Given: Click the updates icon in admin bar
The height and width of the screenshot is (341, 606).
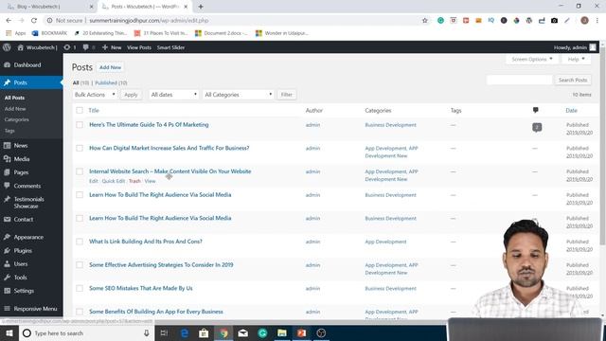Looking at the screenshot, I should pyautogui.click(x=67, y=47).
